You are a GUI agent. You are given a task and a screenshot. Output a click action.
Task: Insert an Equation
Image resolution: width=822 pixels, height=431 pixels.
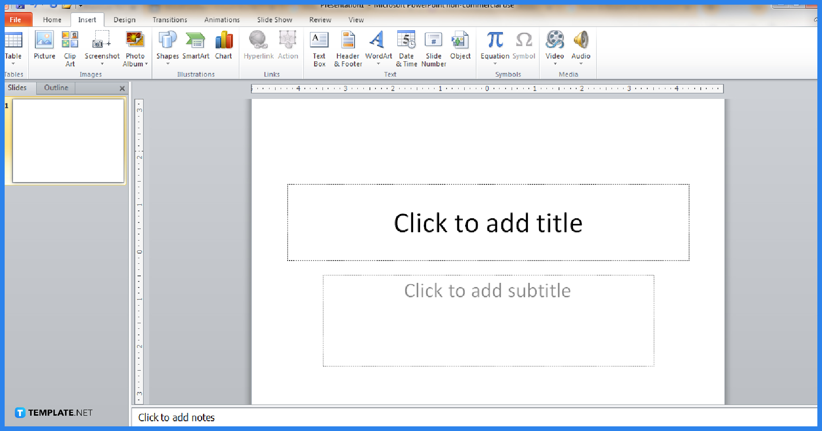click(x=494, y=44)
